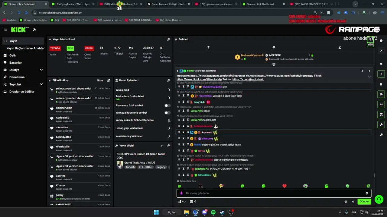Open the emoji picker in message box
Screen dimensions: 387x217
(x=367, y=193)
